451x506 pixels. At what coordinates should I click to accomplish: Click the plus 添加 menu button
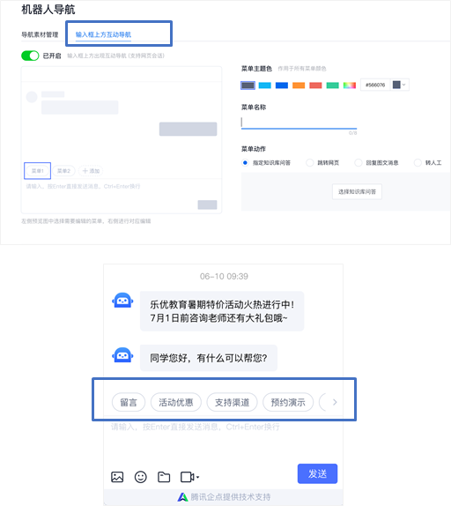pyautogui.click(x=91, y=171)
